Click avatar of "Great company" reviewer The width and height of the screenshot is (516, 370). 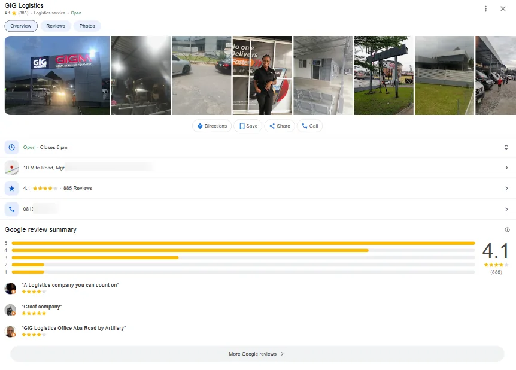point(10,310)
